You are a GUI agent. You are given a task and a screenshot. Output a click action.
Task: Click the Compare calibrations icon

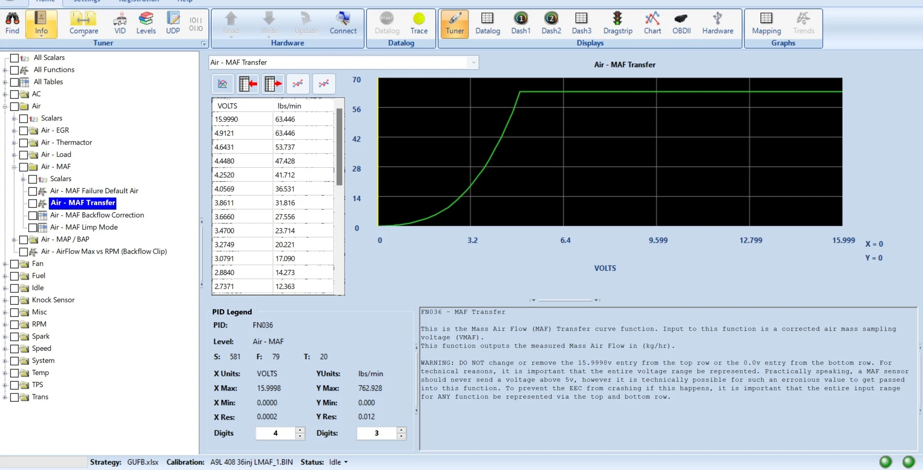(83, 23)
